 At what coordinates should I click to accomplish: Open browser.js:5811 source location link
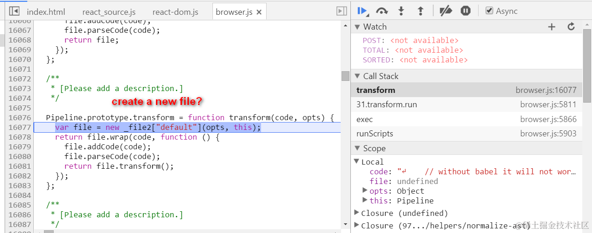548,104
